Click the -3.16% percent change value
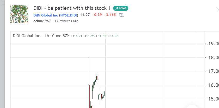Image resolution: width=219 pixels, height=108 pixels. 110,15
